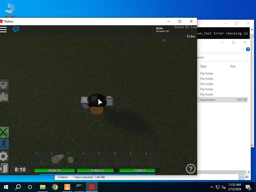Open the command prompt taskbar icon

[x=79, y=187]
